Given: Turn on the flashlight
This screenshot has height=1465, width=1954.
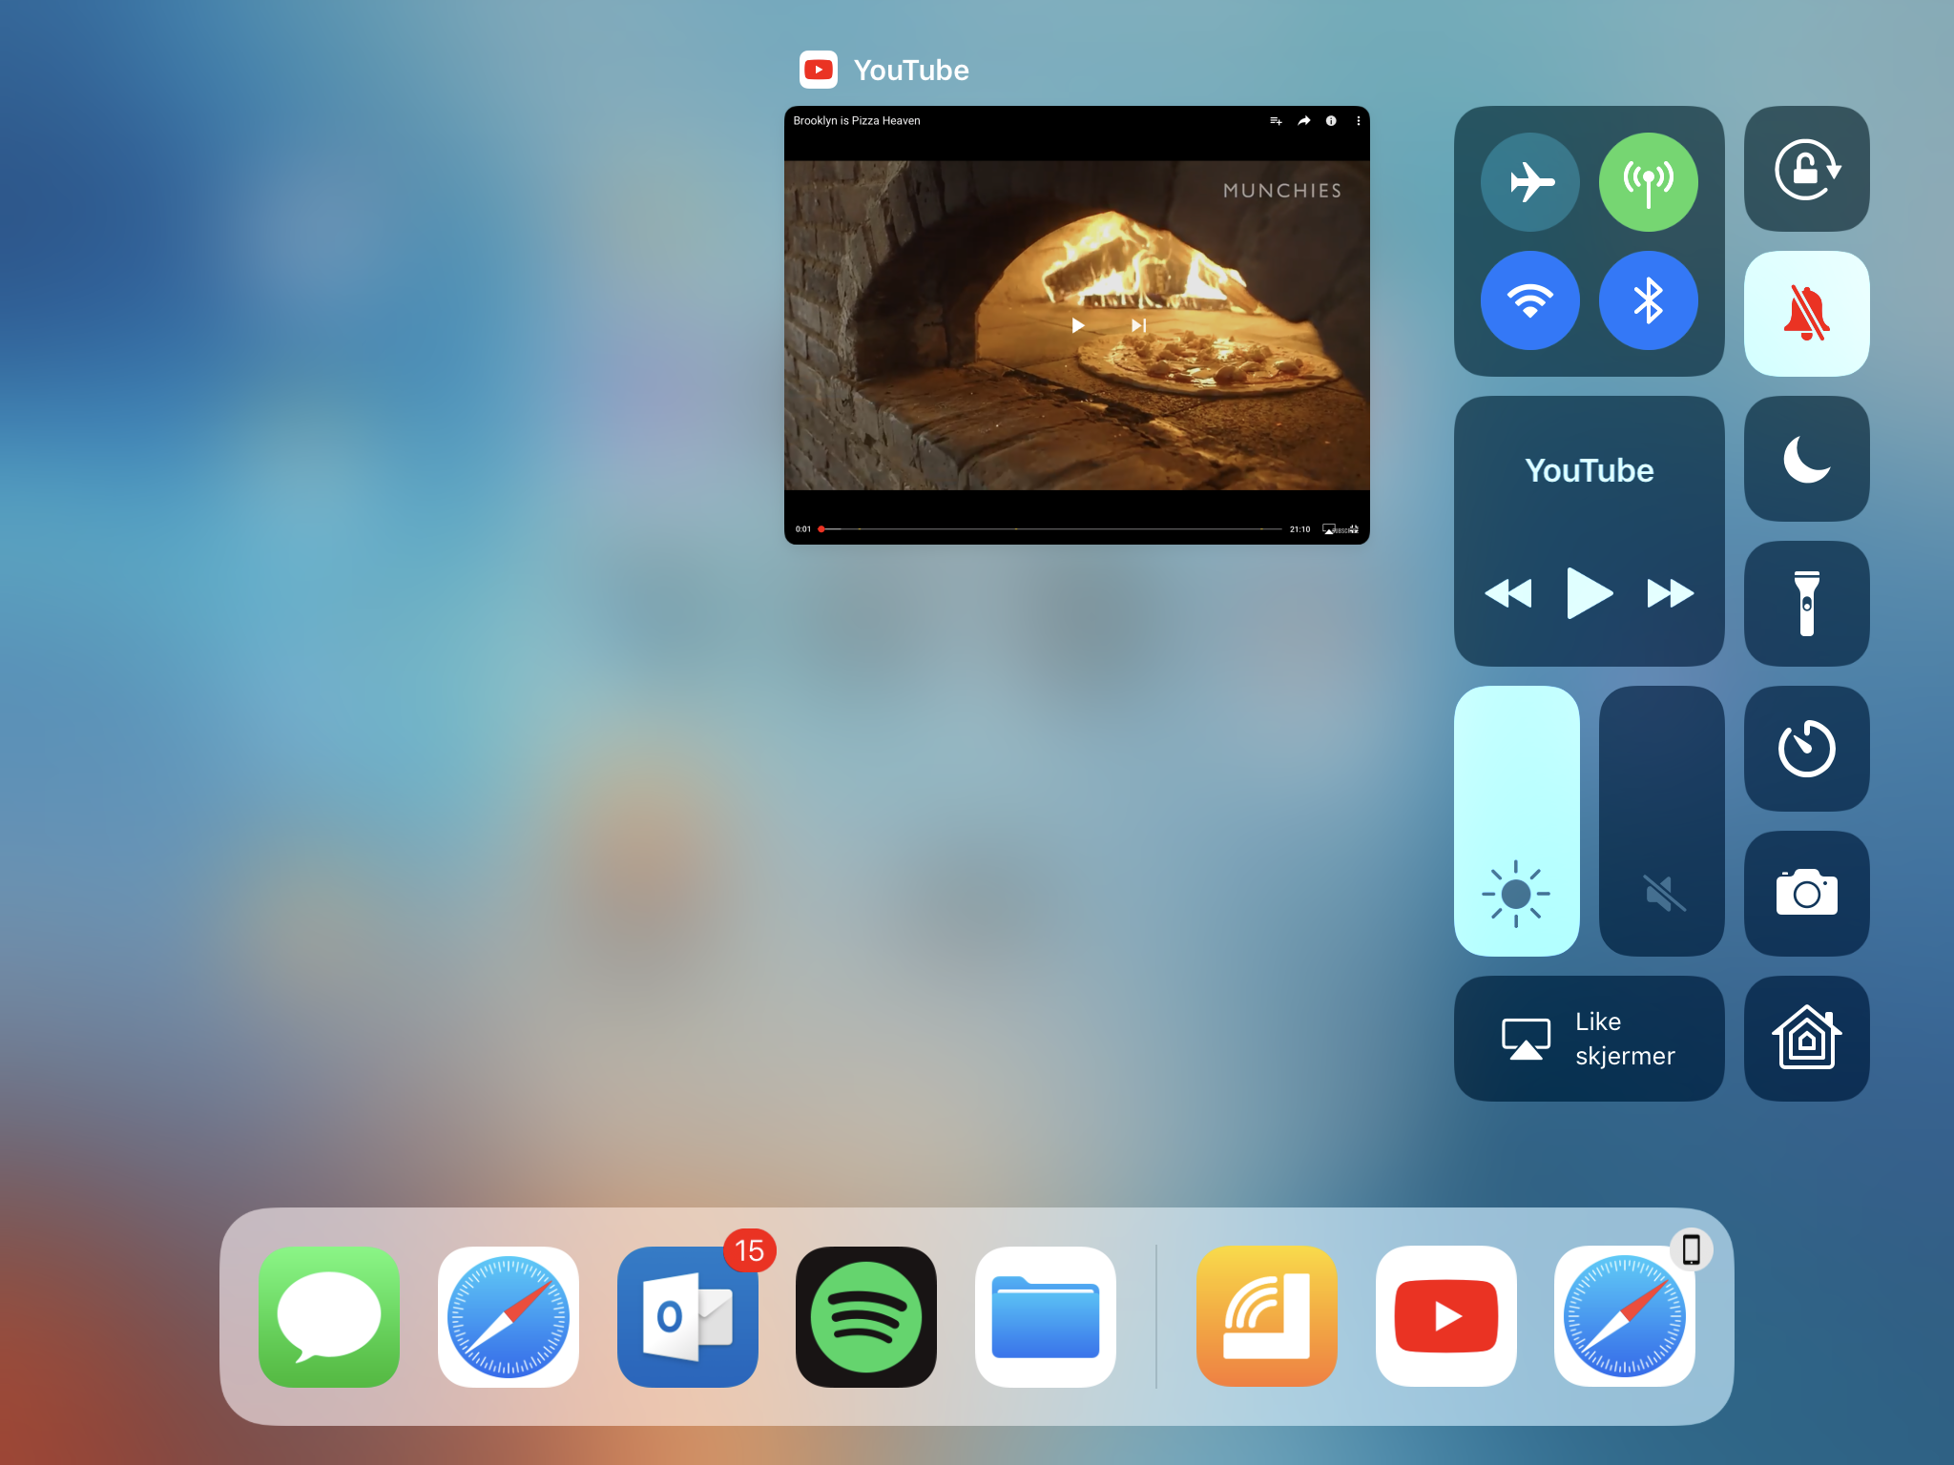Looking at the screenshot, I should (x=1806, y=604).
